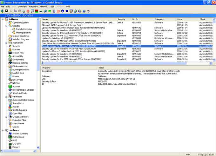Click the red-green bar toolbar icon

[37, 11]
